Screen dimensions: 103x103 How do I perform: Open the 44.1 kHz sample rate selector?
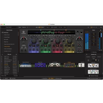[x=60, y=27]
